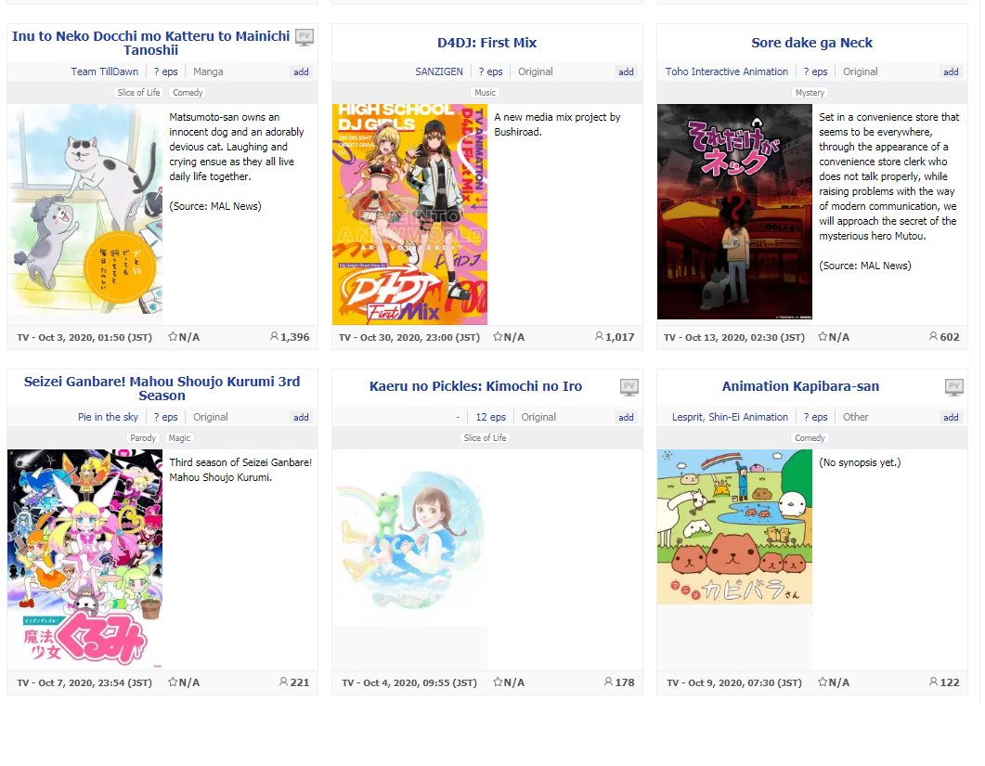
Task: Click 'Oct 3, 2020, 01:50 (JST)' air date
Action: pos(95,337)
